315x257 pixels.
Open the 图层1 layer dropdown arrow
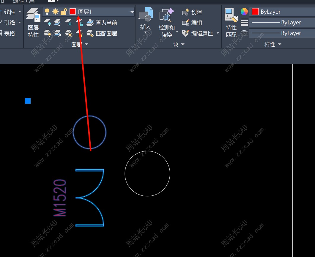click(x=132, y=12)
